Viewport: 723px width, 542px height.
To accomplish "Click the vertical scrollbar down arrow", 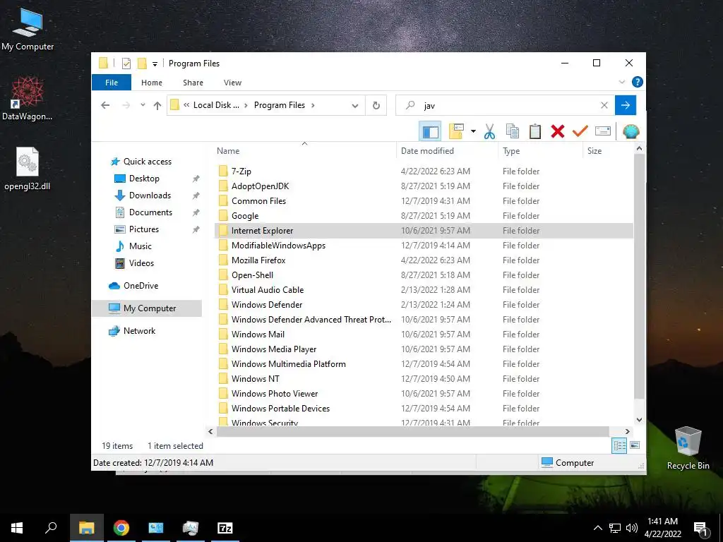I will coord(639,420).
